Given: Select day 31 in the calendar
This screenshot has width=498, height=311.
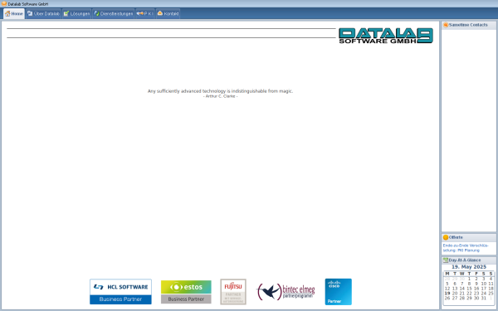Looking at the screenshot, I should [483, 298].
